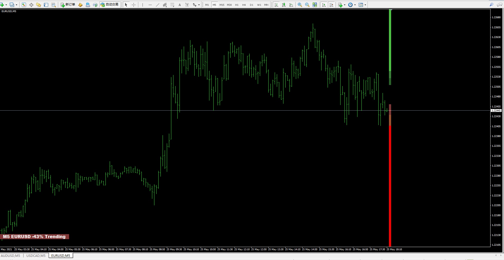Switch to the AUDUSD,M5 chart tab
Image resolution: width=504 pixels, height=260 pixels.
point(11,256)
